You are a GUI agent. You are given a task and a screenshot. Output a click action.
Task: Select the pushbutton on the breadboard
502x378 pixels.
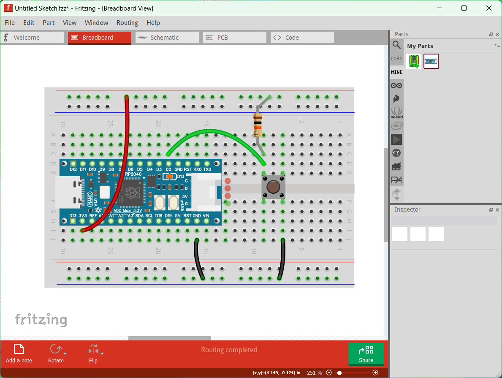coord(273,187)
